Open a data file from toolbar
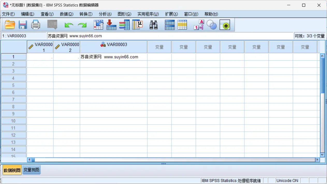The width and height of the screenshot is (327, 184). tap(10, 25)
